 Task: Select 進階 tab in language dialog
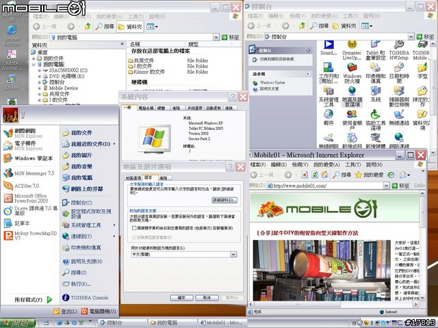[x=164, y=178]
